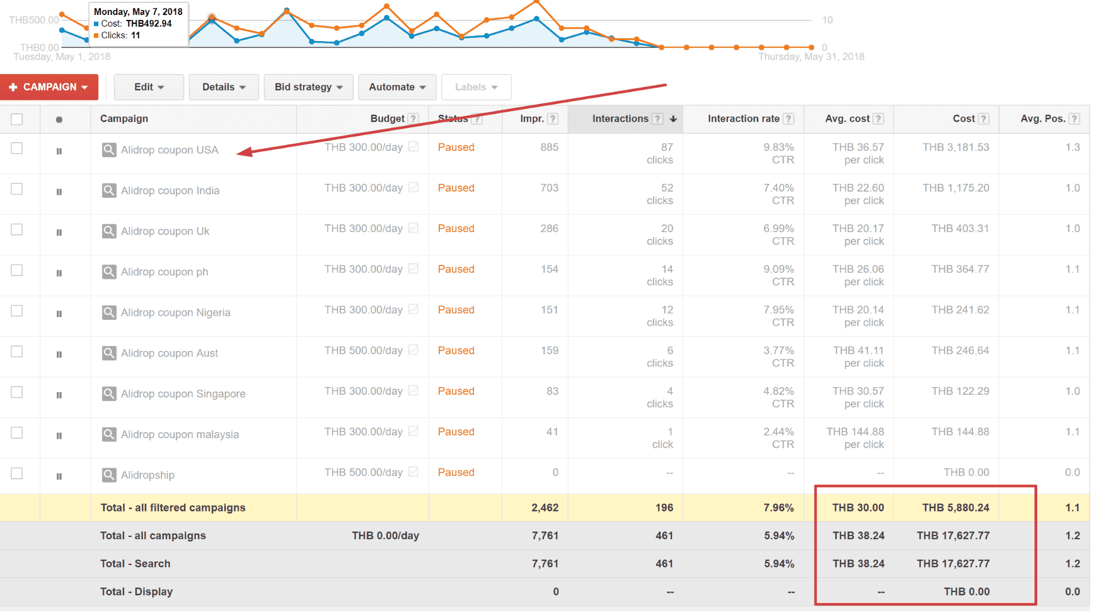Check the box for Alidrop coupon USA
This screenshot has width=1110, height=612.
[17, 148]
